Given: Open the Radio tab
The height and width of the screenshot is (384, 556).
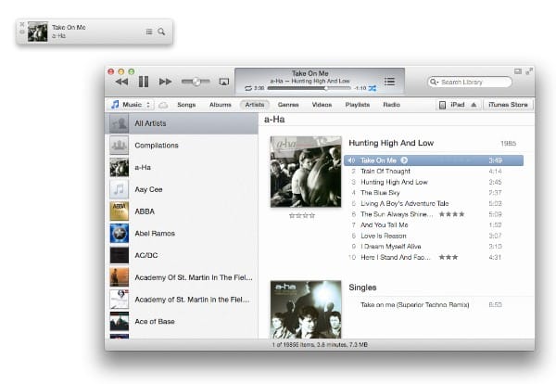Looking at the screenshot, I should pos(391,105).
